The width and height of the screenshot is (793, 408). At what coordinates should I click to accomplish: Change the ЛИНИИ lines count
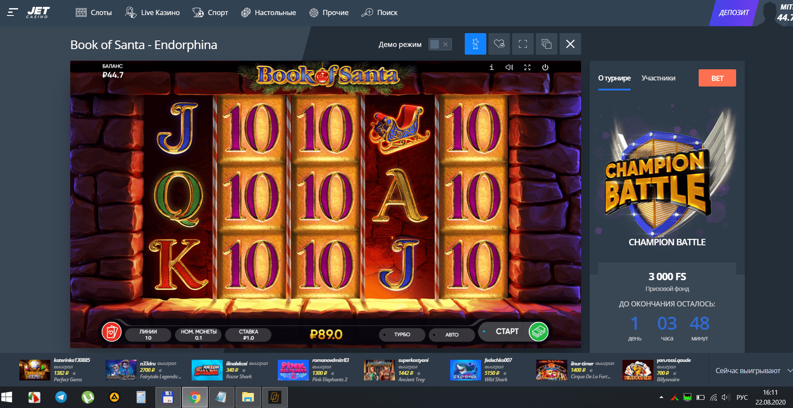point(148,335)
